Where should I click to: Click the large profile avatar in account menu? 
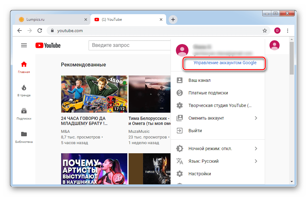coord(182,50)
